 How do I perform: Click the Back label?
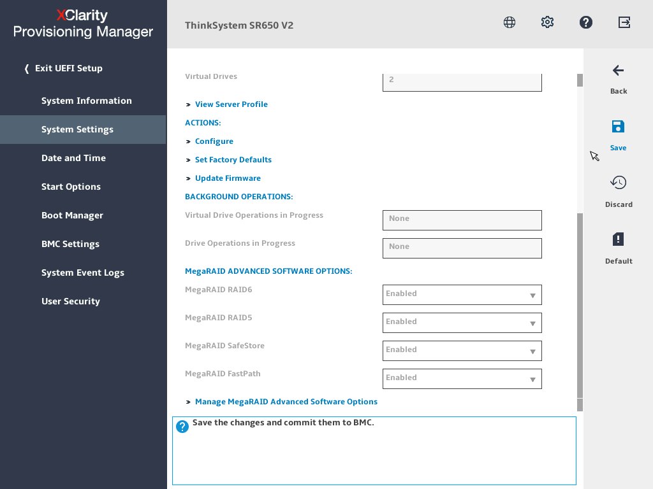[619, 91]
